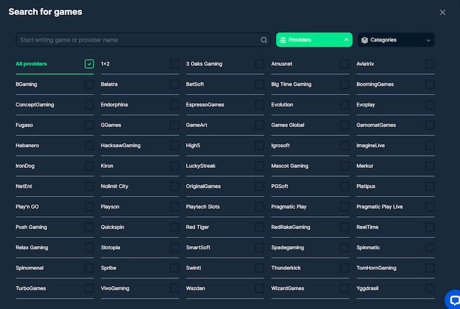The width and height of the screenshot is (460, 309).
Task: Choose the RedRakeGaming provider name
Action: 290,227
